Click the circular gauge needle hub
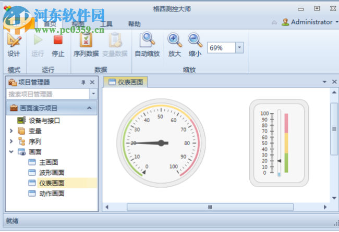Image resolution: width=339 pixels, height=232 pixels. (x=161, y=143)
